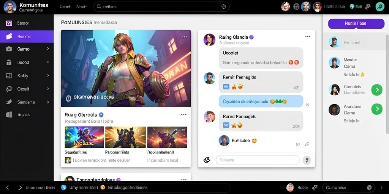Image resolution: width=389 pixels, height=194 pixels.
Task: Open three-dot menu on hero image
Action: pyautogui.click(x=185, y=37)
